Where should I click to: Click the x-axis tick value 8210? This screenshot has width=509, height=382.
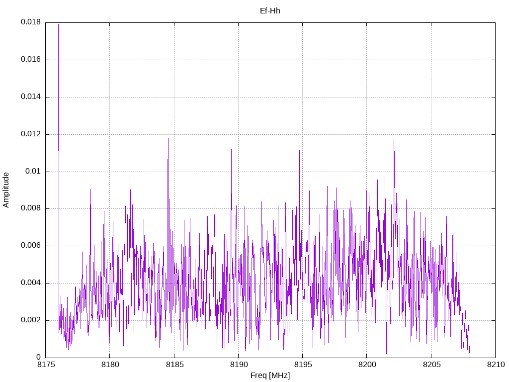[496, 365]
